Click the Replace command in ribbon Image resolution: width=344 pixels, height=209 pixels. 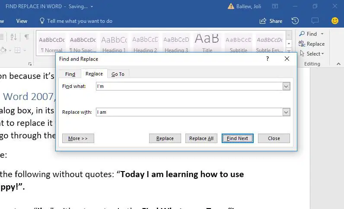click(x=312, y=44)
